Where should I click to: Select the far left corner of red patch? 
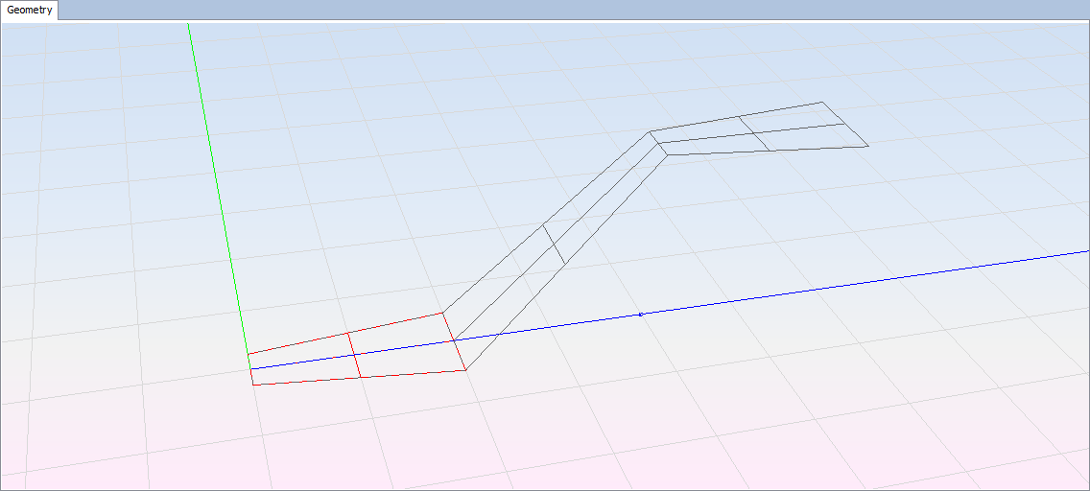click(x=248, y=355)
